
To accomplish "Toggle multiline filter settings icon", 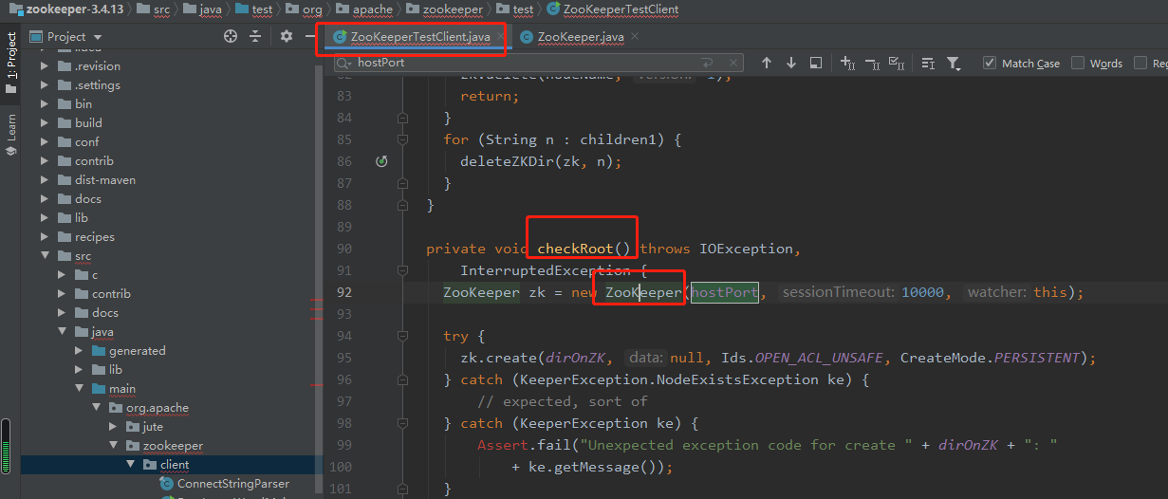I will click(x=929, y=63).
